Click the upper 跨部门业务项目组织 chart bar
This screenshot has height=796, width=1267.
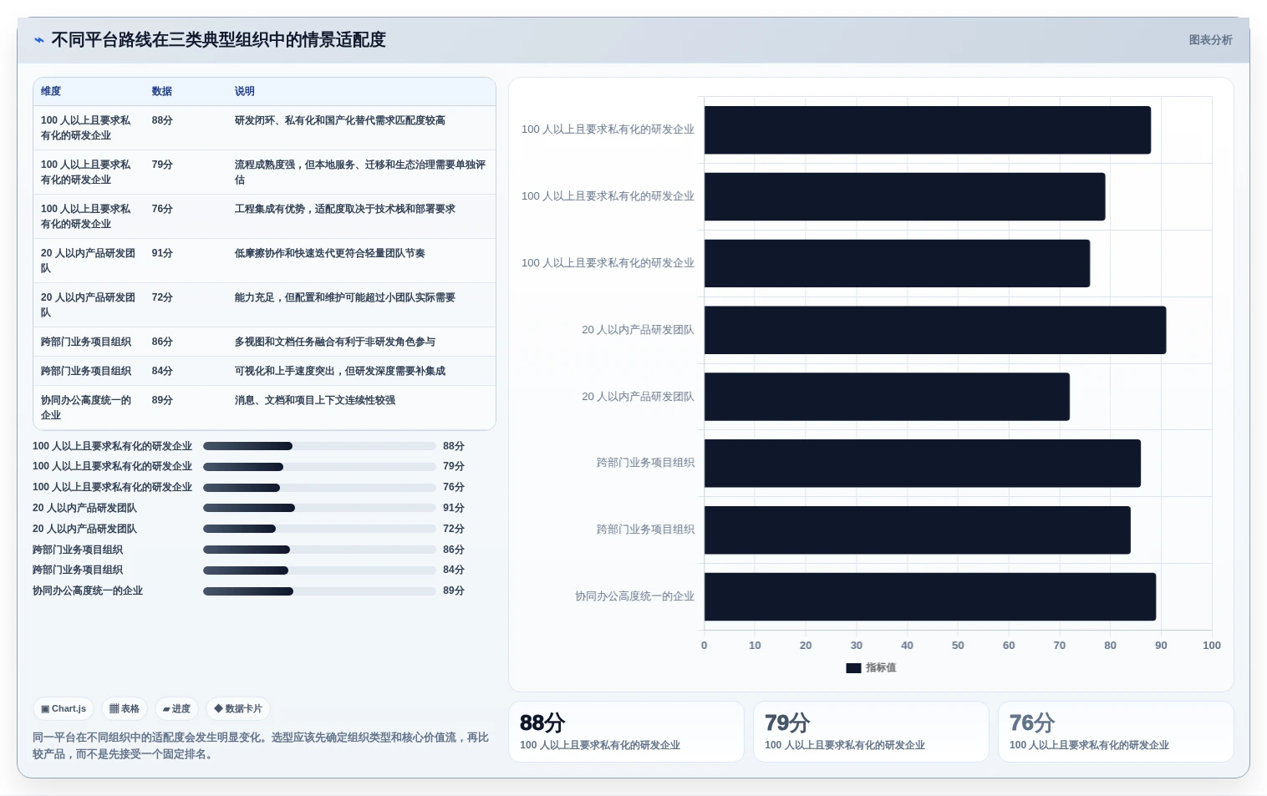tap(923, 464)
